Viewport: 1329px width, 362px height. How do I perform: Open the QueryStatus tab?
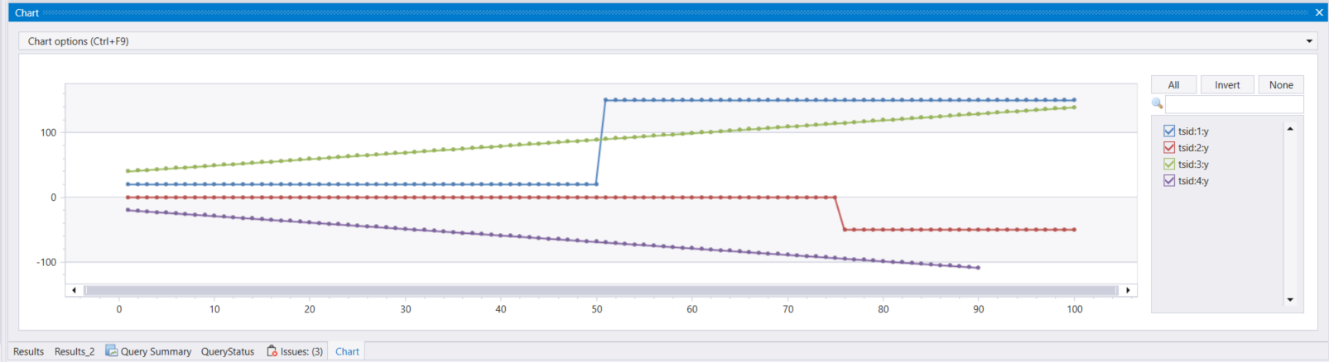click(228, 351)
